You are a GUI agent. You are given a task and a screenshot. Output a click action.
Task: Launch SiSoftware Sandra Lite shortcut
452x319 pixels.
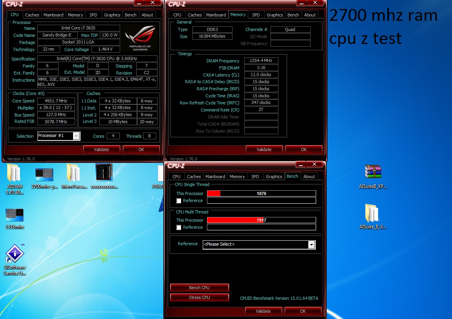pyautogui.click(x=15, y=260)
